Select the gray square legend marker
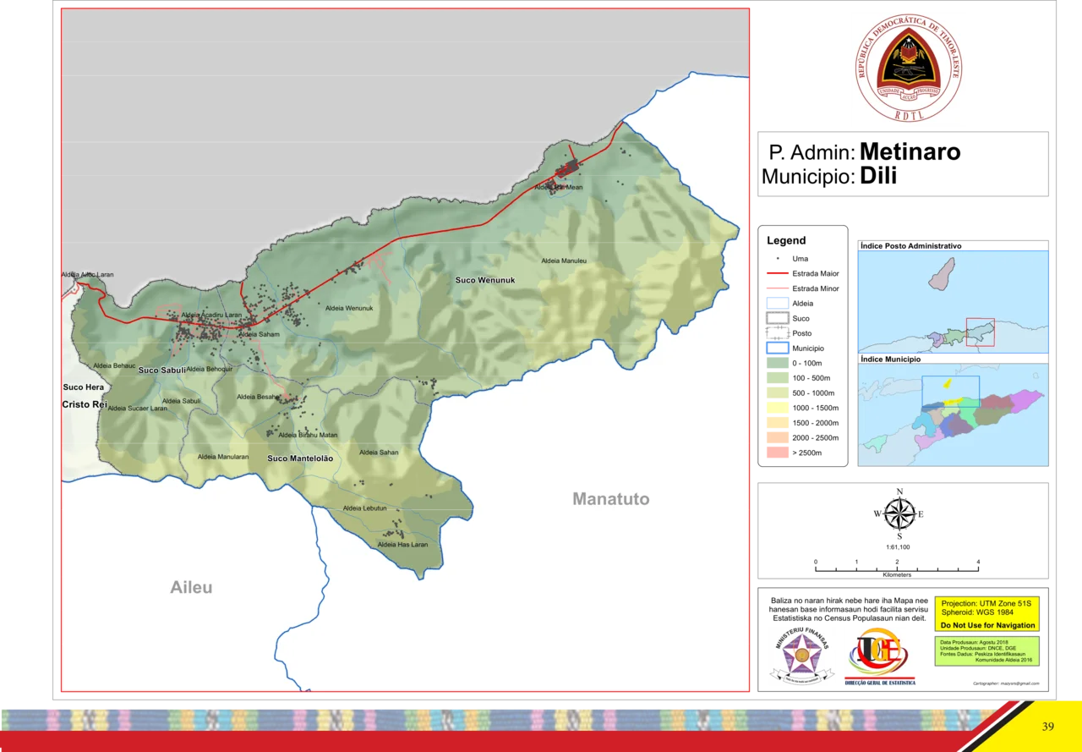The height and width of the screenshot is (752, 1082). (778, 256)
